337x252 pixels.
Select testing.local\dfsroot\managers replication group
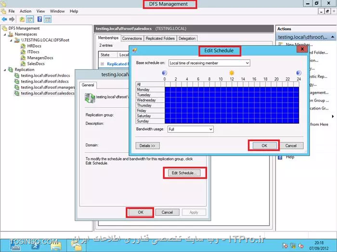point(48,87)
